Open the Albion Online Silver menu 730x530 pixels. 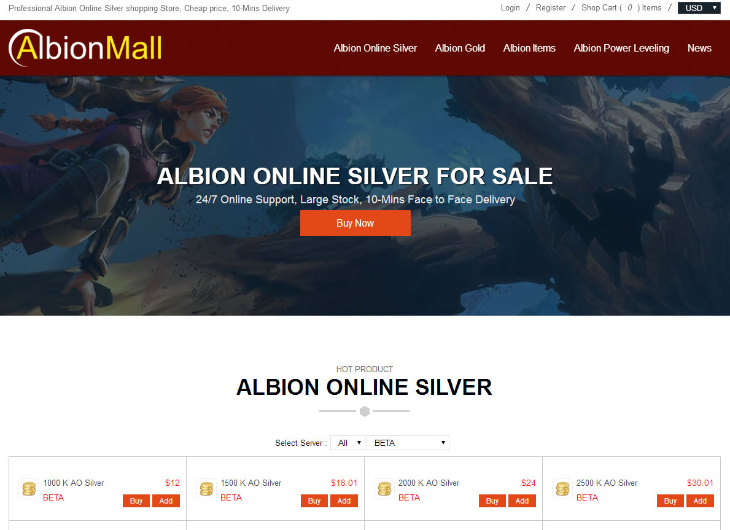click(x=375, y=48)
